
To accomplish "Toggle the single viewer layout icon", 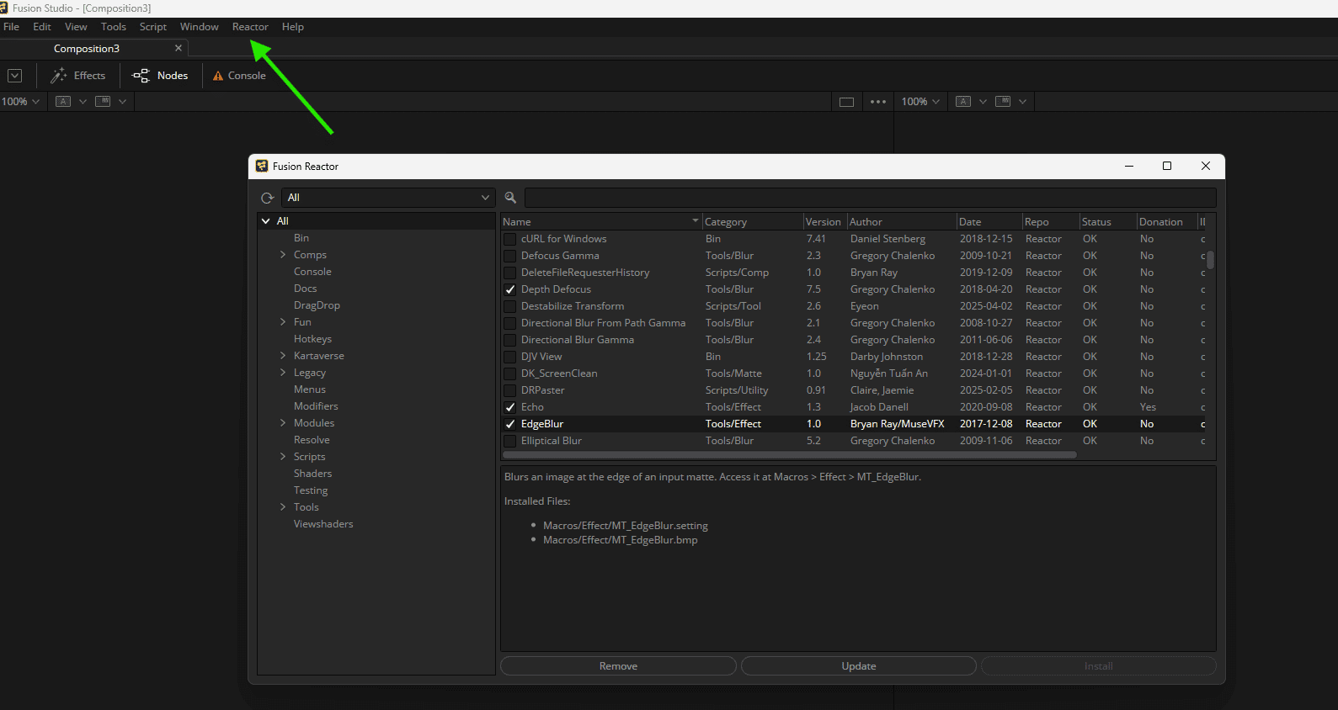I will tap(847, 102).
